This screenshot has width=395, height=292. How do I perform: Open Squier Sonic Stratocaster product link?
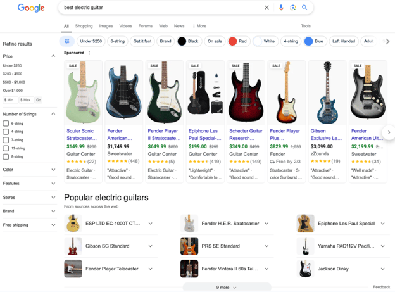click(x=82, y=135)
